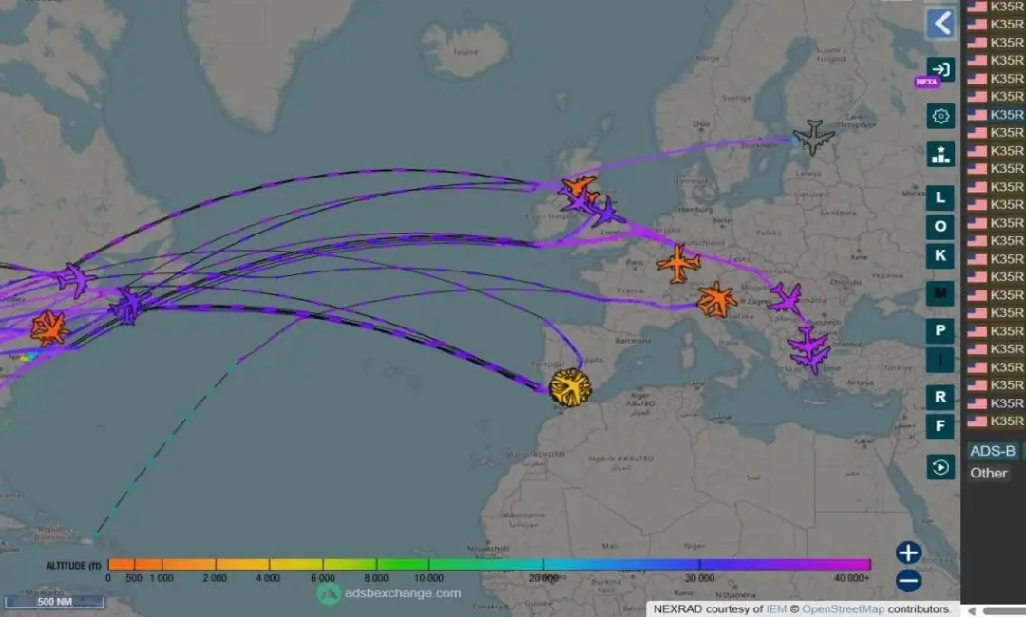Switch to the Other tab

point(988,472)
